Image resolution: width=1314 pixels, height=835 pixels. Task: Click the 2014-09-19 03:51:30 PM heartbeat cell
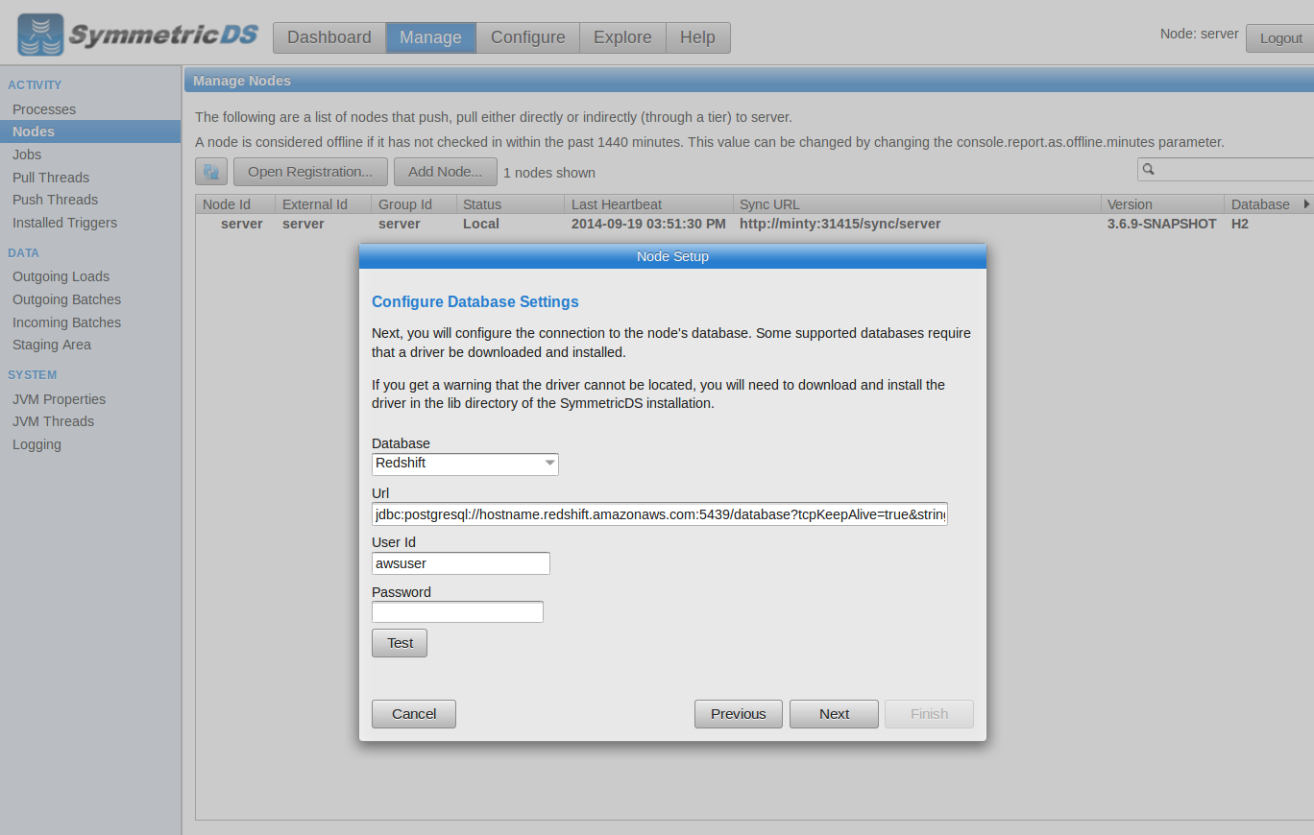[648, 224]
